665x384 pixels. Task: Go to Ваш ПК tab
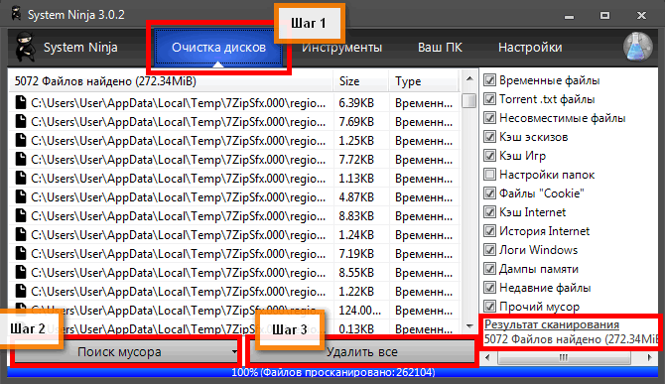(x=440, y=48)
